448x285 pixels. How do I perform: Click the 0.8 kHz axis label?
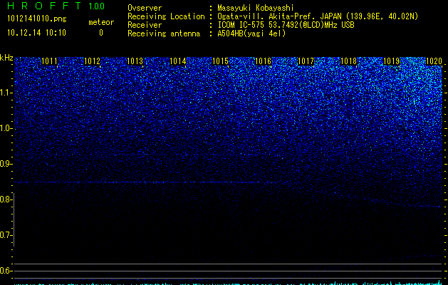pos(6,199)
